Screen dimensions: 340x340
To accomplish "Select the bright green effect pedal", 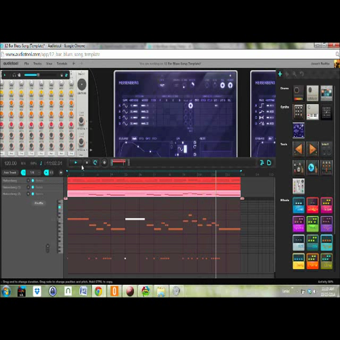I will [312, 224].
